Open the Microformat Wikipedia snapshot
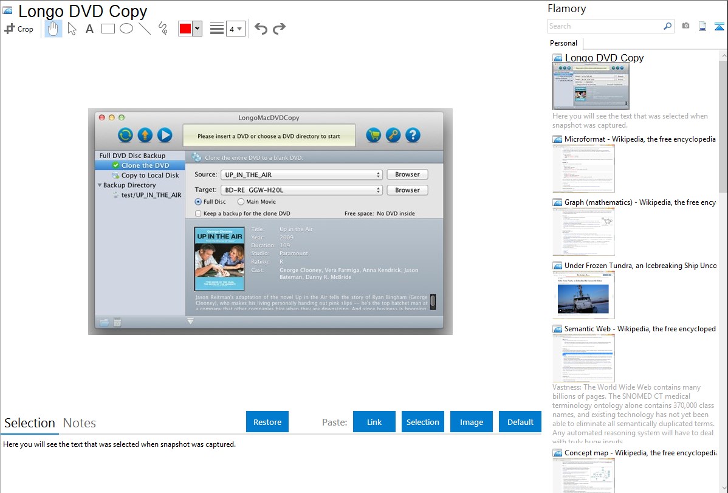 tap(583, 168)
